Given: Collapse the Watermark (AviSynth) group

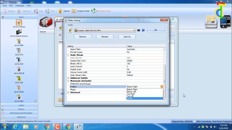Looking at the screenshot, I should tap(68, 81).
